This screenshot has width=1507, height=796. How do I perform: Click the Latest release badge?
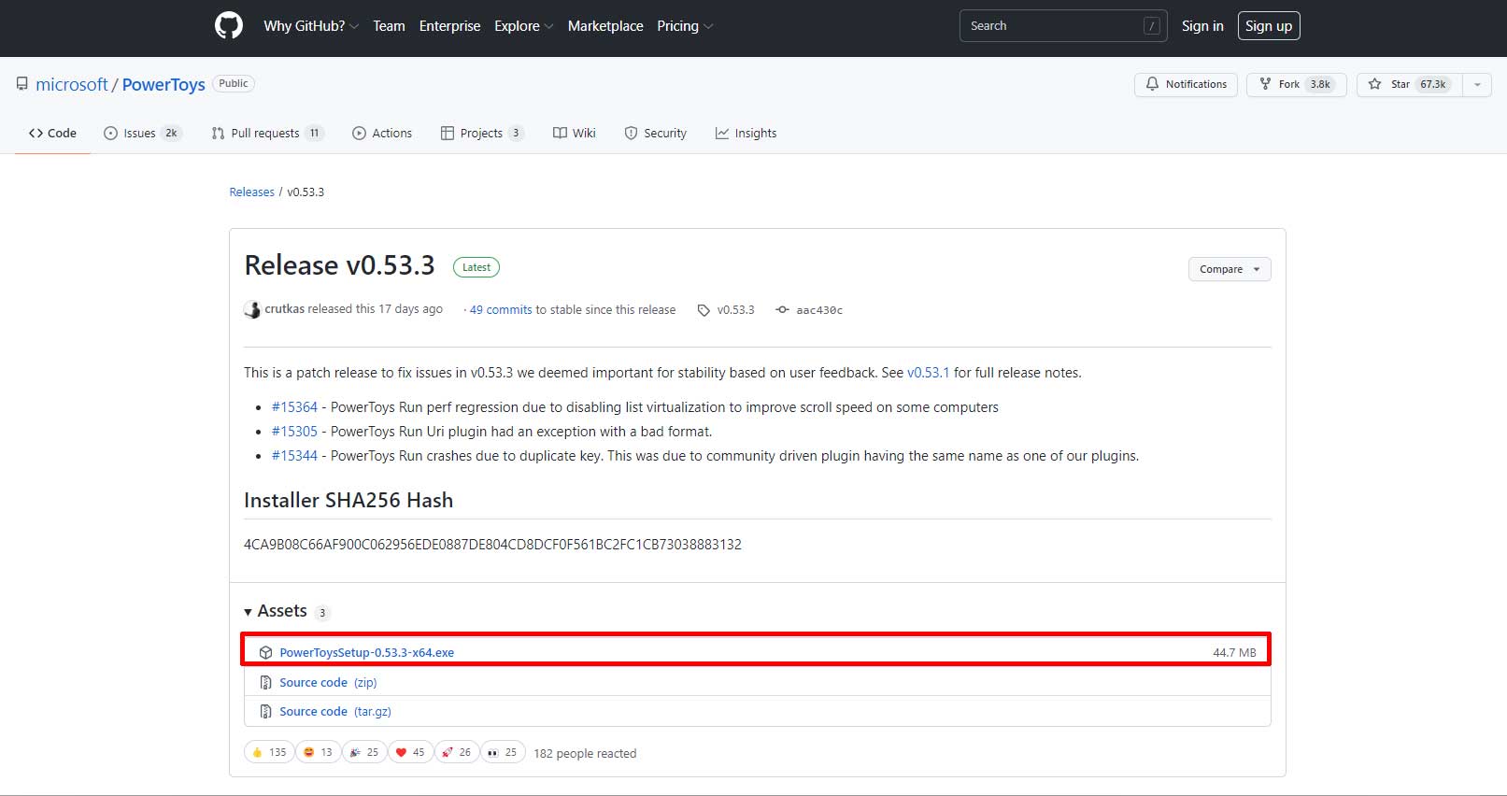[476, 267]
